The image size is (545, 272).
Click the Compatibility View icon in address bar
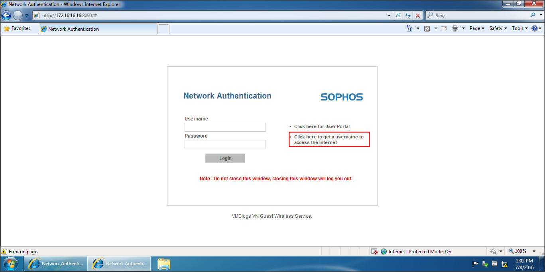click(398, 16)
